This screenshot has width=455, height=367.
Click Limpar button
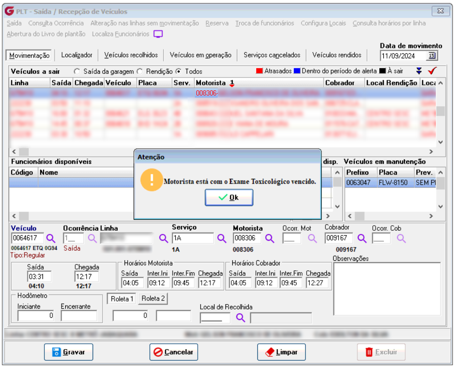click(x=282, y=352)
